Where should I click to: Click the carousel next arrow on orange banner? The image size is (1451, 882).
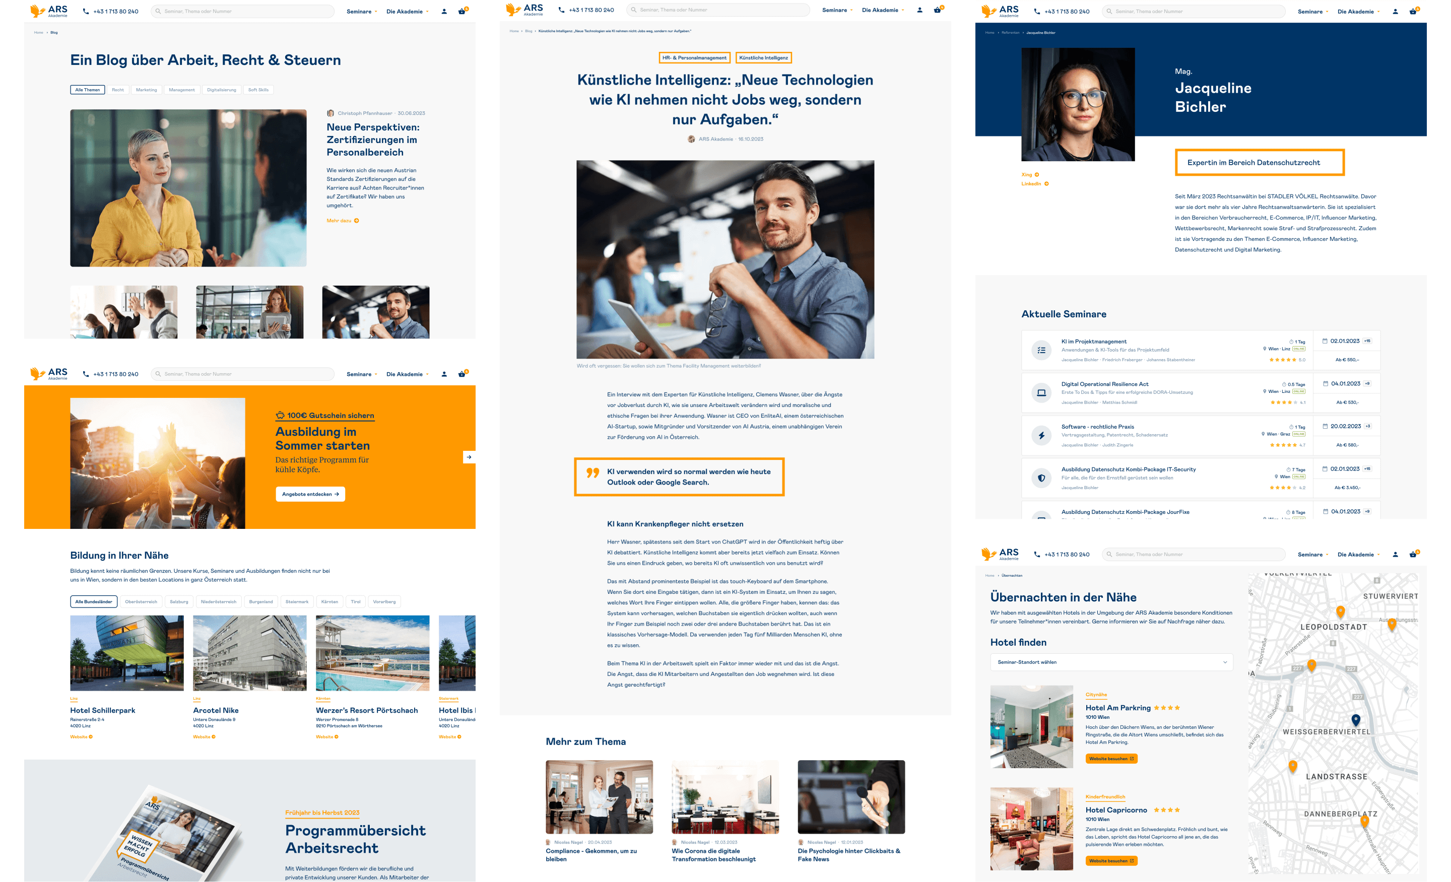click(469, 457)
